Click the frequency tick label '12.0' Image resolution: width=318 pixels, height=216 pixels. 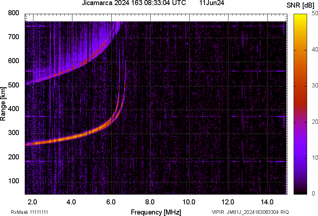[x=228, y=202]
